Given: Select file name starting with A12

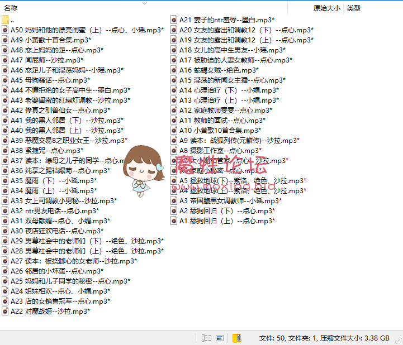Looking at the screenshot, I should click(226, 111).
